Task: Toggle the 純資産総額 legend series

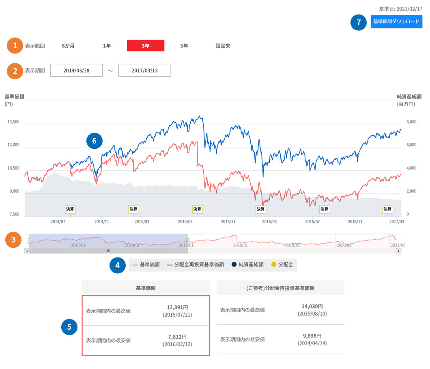Action: (247, 264)
